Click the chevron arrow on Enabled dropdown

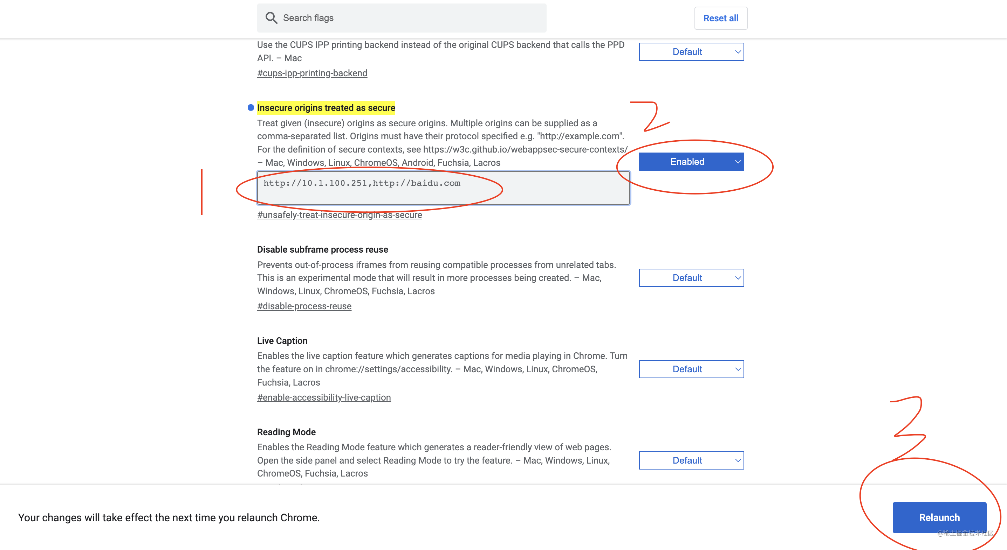click(738, 162)
